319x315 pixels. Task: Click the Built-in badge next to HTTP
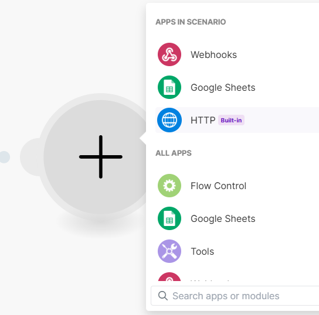point(231,120)
